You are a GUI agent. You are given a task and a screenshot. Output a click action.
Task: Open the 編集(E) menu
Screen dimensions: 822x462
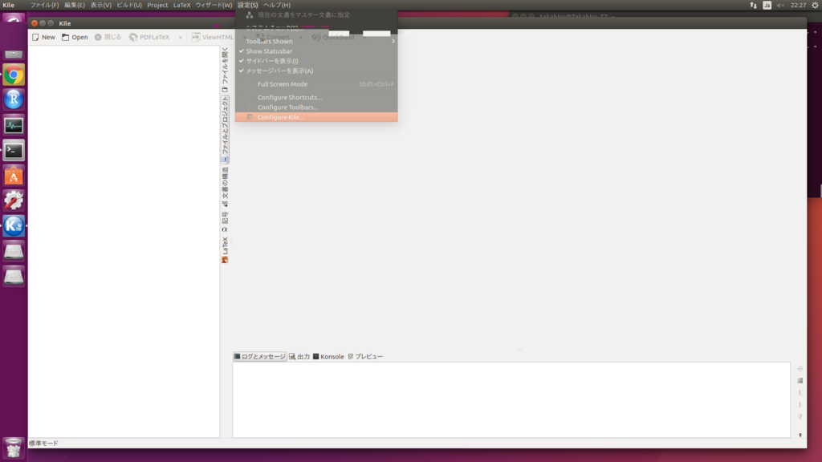click(74, 5)
